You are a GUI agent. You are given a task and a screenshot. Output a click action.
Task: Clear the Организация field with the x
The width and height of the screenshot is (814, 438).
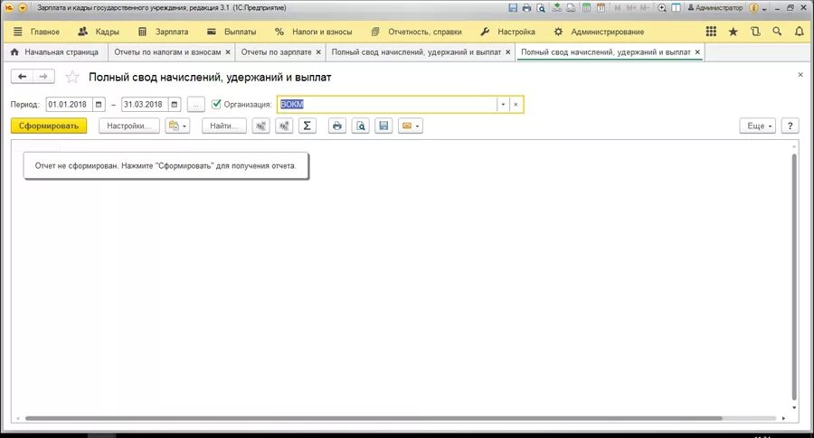tap(516, 104)
